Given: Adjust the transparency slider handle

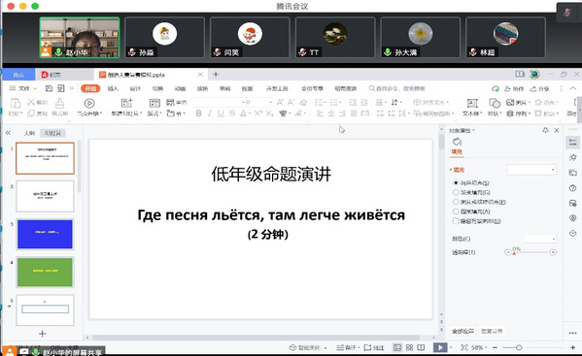Looking at the screenshot, I should (x=514, y=253).
